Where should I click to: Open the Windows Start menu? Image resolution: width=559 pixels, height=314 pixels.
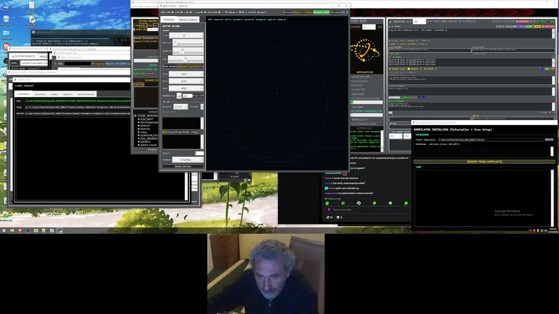(x=4, y=230)
